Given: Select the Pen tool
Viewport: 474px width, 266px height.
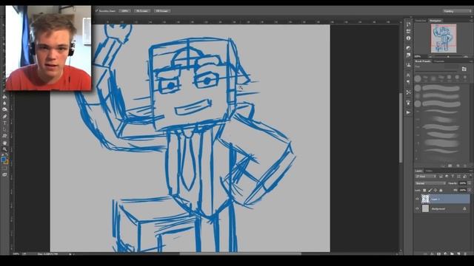Looking at the screenshot, I should [4, 117].
